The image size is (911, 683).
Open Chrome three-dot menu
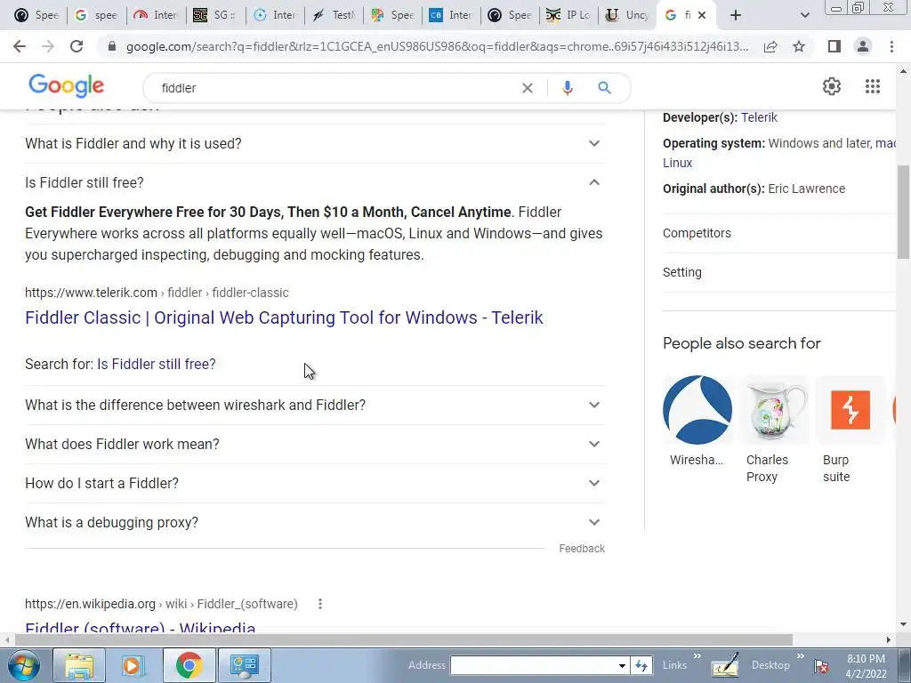[891, 46]
